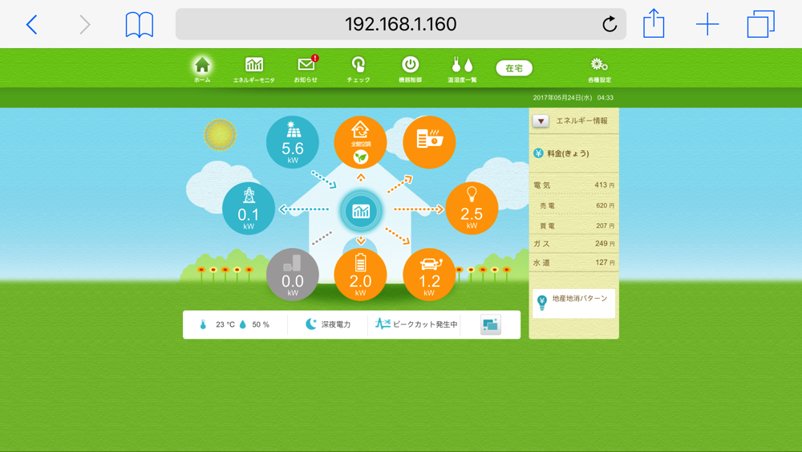This screenshot has width=802, height=452.
Task: Open the エネルギーモニタ energy monitor menu
Action: [254, 69]
